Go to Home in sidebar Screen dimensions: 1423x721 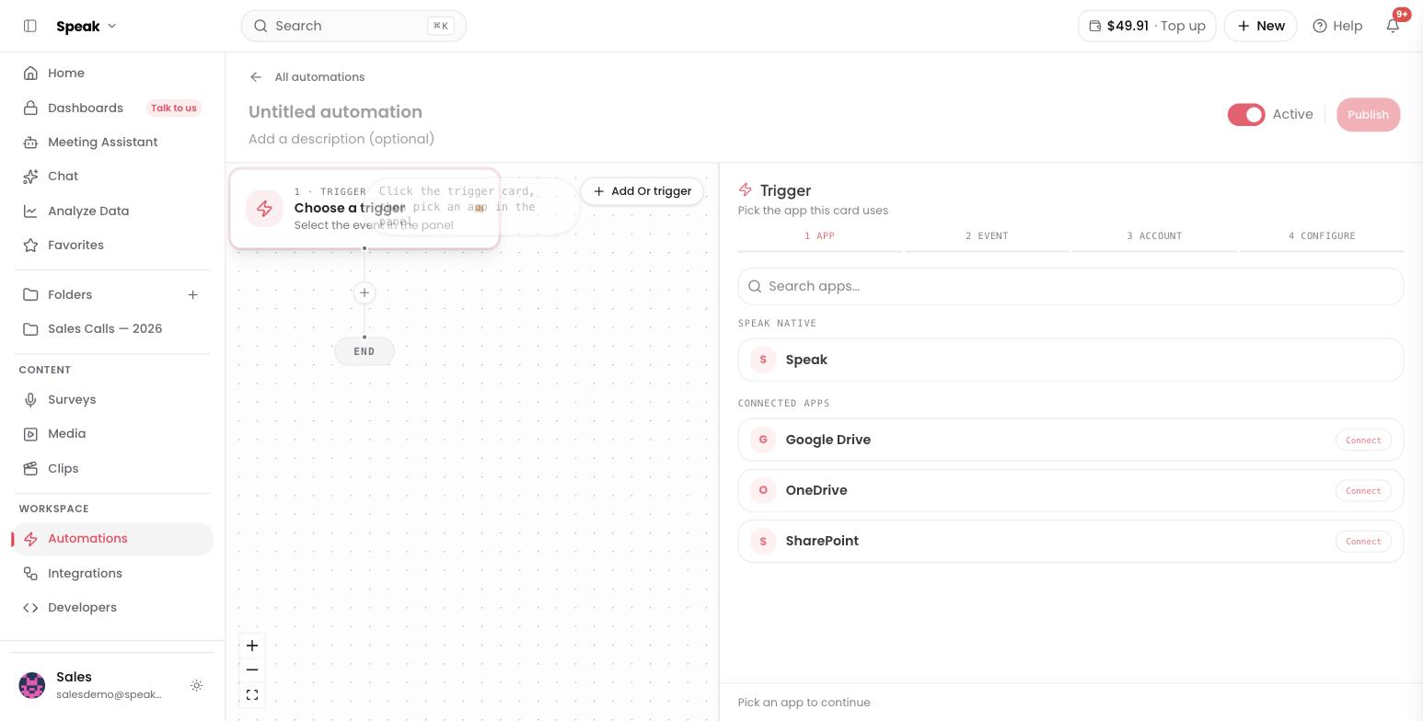click(112, 73)
